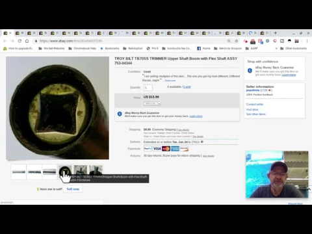
Task: Click the TROY BILT TB70SS listing title
Action: coord(175,60)
